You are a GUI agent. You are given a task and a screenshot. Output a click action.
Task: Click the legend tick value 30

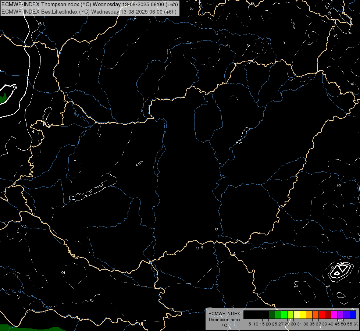[x=293, y=324]
